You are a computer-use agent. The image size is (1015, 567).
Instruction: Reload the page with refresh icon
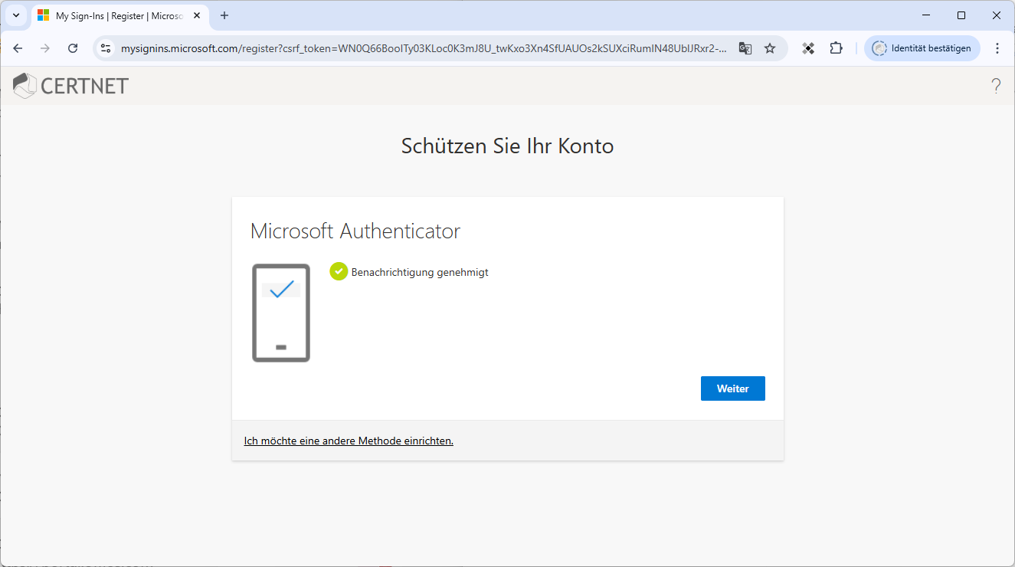click(x=73, y=48)
